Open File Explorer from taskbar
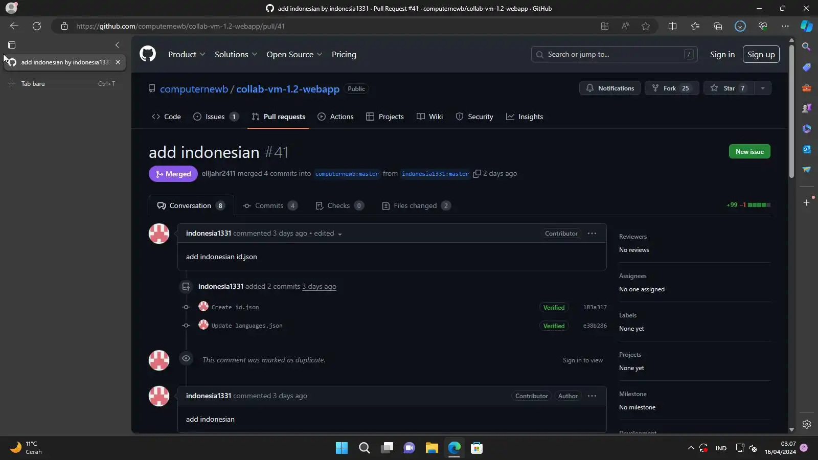This screenshot has height=460, width=818. [432, 448]
